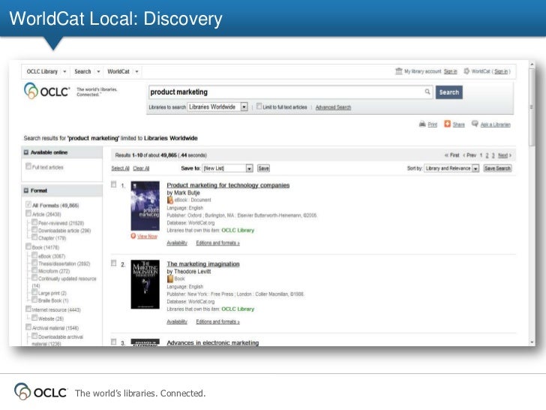546x410 pixels.
Task: Select result 3 checkbox
Action: (x=113, y=342)
